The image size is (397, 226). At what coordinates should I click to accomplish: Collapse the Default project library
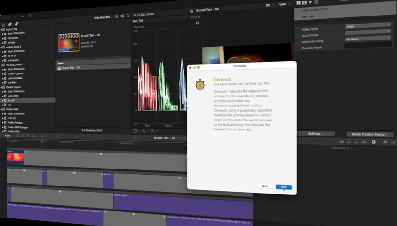1,87
